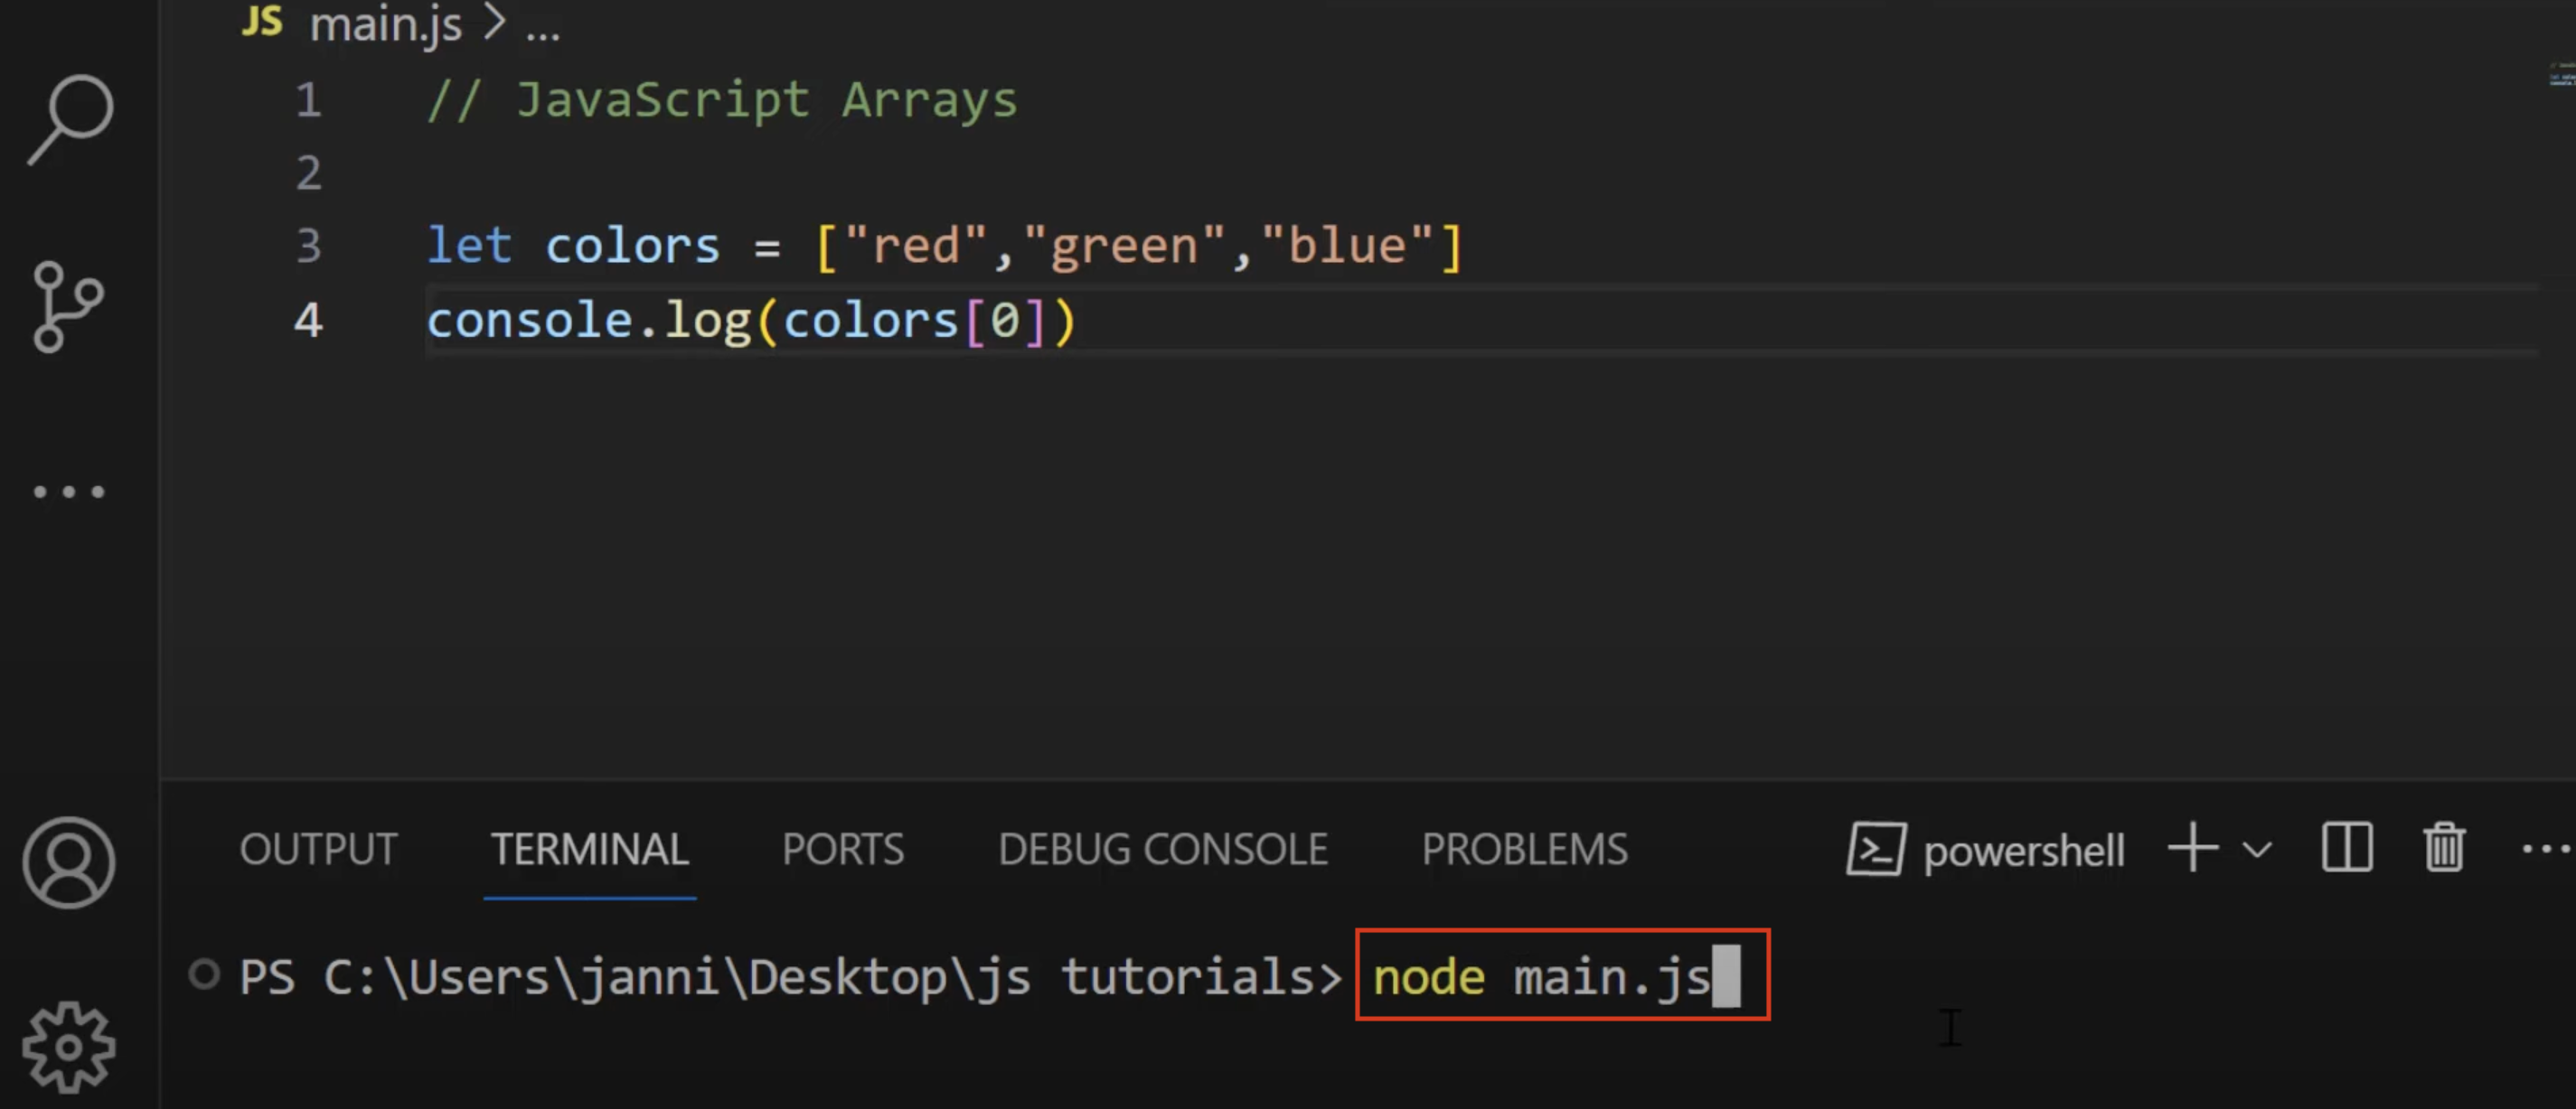This screenshot has height=1109, width=2576.
Task: Click the comment "// JavaScript Arrays"
Action: tap(722, 101)
